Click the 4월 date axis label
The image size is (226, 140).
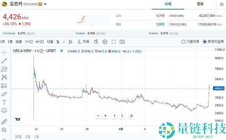pyautogui.click(x=121, y=129)
